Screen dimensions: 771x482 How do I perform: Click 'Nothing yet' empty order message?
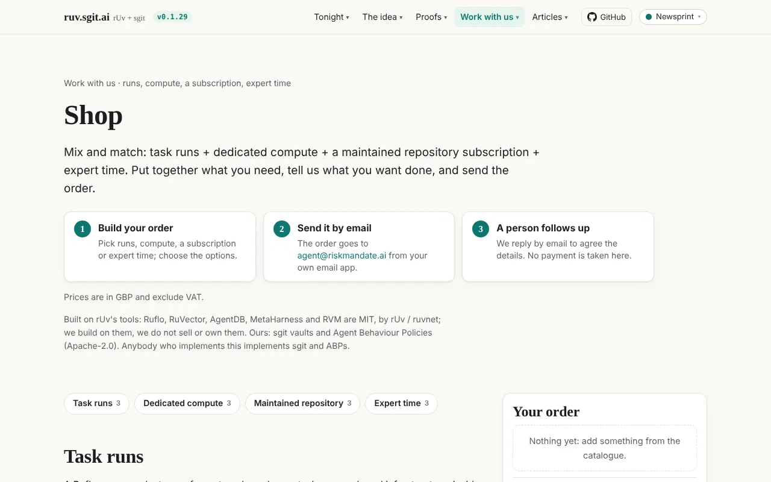[605, 448]
